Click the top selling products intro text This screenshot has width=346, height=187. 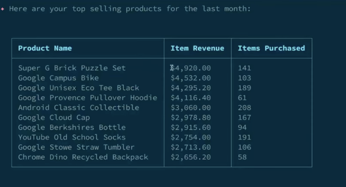tap(130, 9)
